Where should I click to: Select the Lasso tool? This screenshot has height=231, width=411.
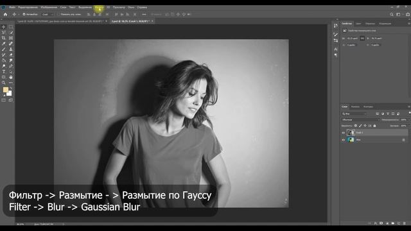4,33
